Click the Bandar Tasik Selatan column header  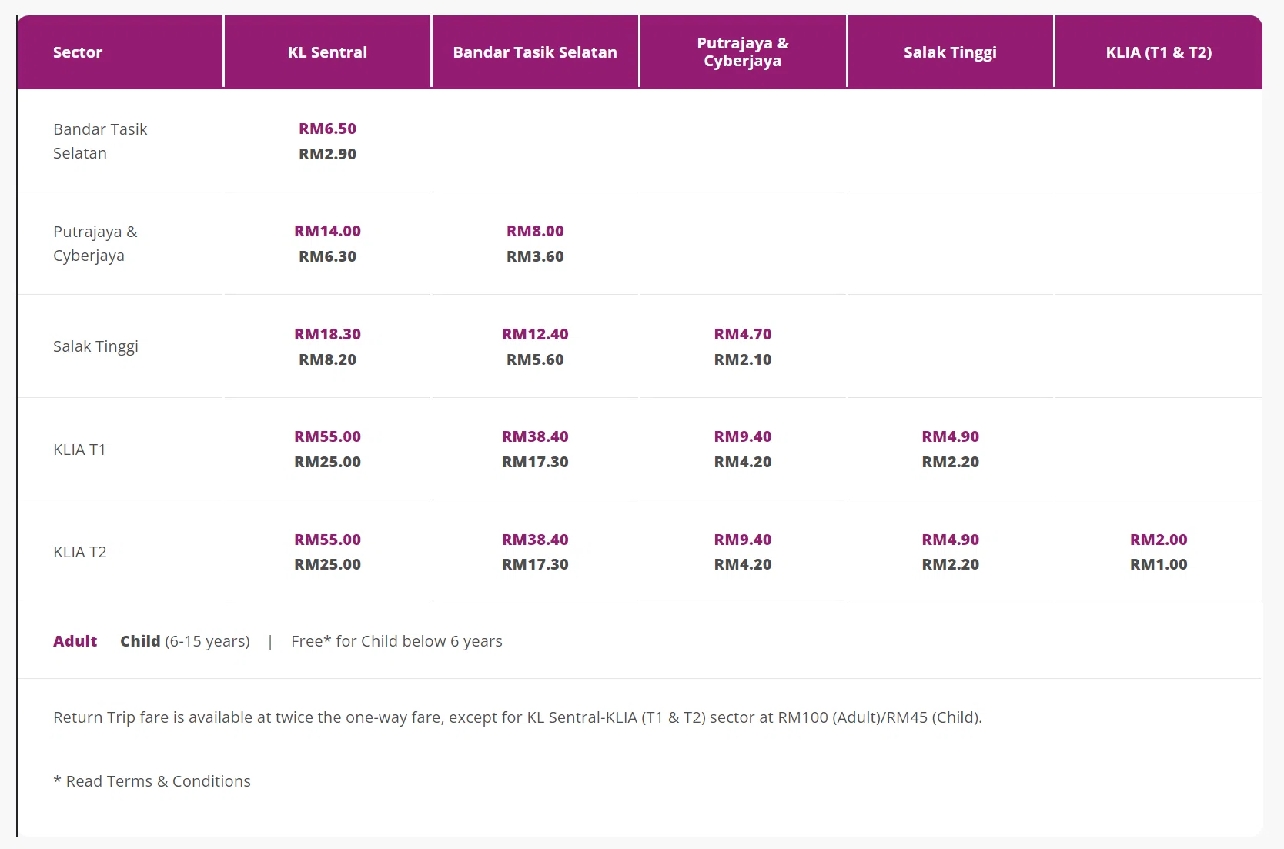tap(535, 52)
